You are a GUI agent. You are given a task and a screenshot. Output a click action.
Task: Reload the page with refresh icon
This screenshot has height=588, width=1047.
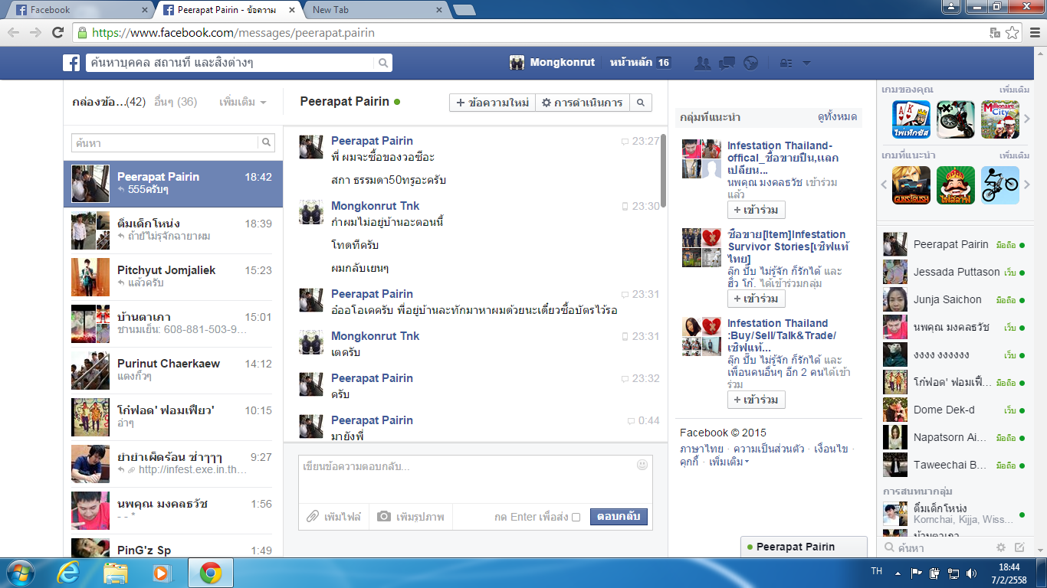[x=57, y=32]
